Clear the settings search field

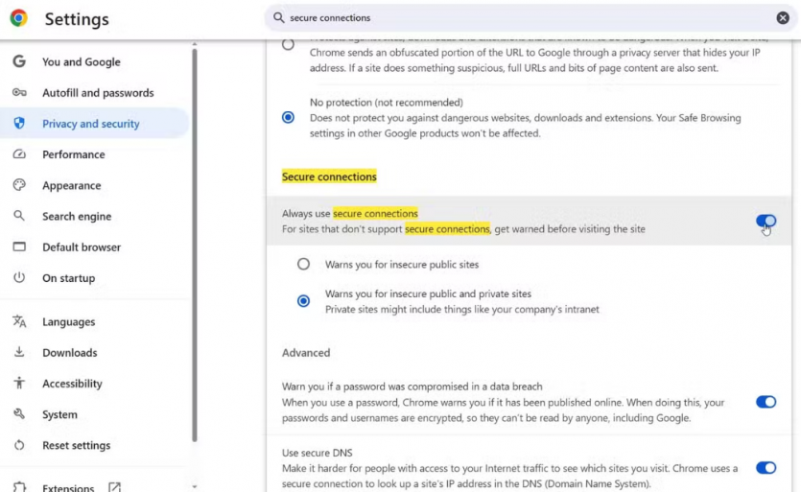tap(782, 18)
